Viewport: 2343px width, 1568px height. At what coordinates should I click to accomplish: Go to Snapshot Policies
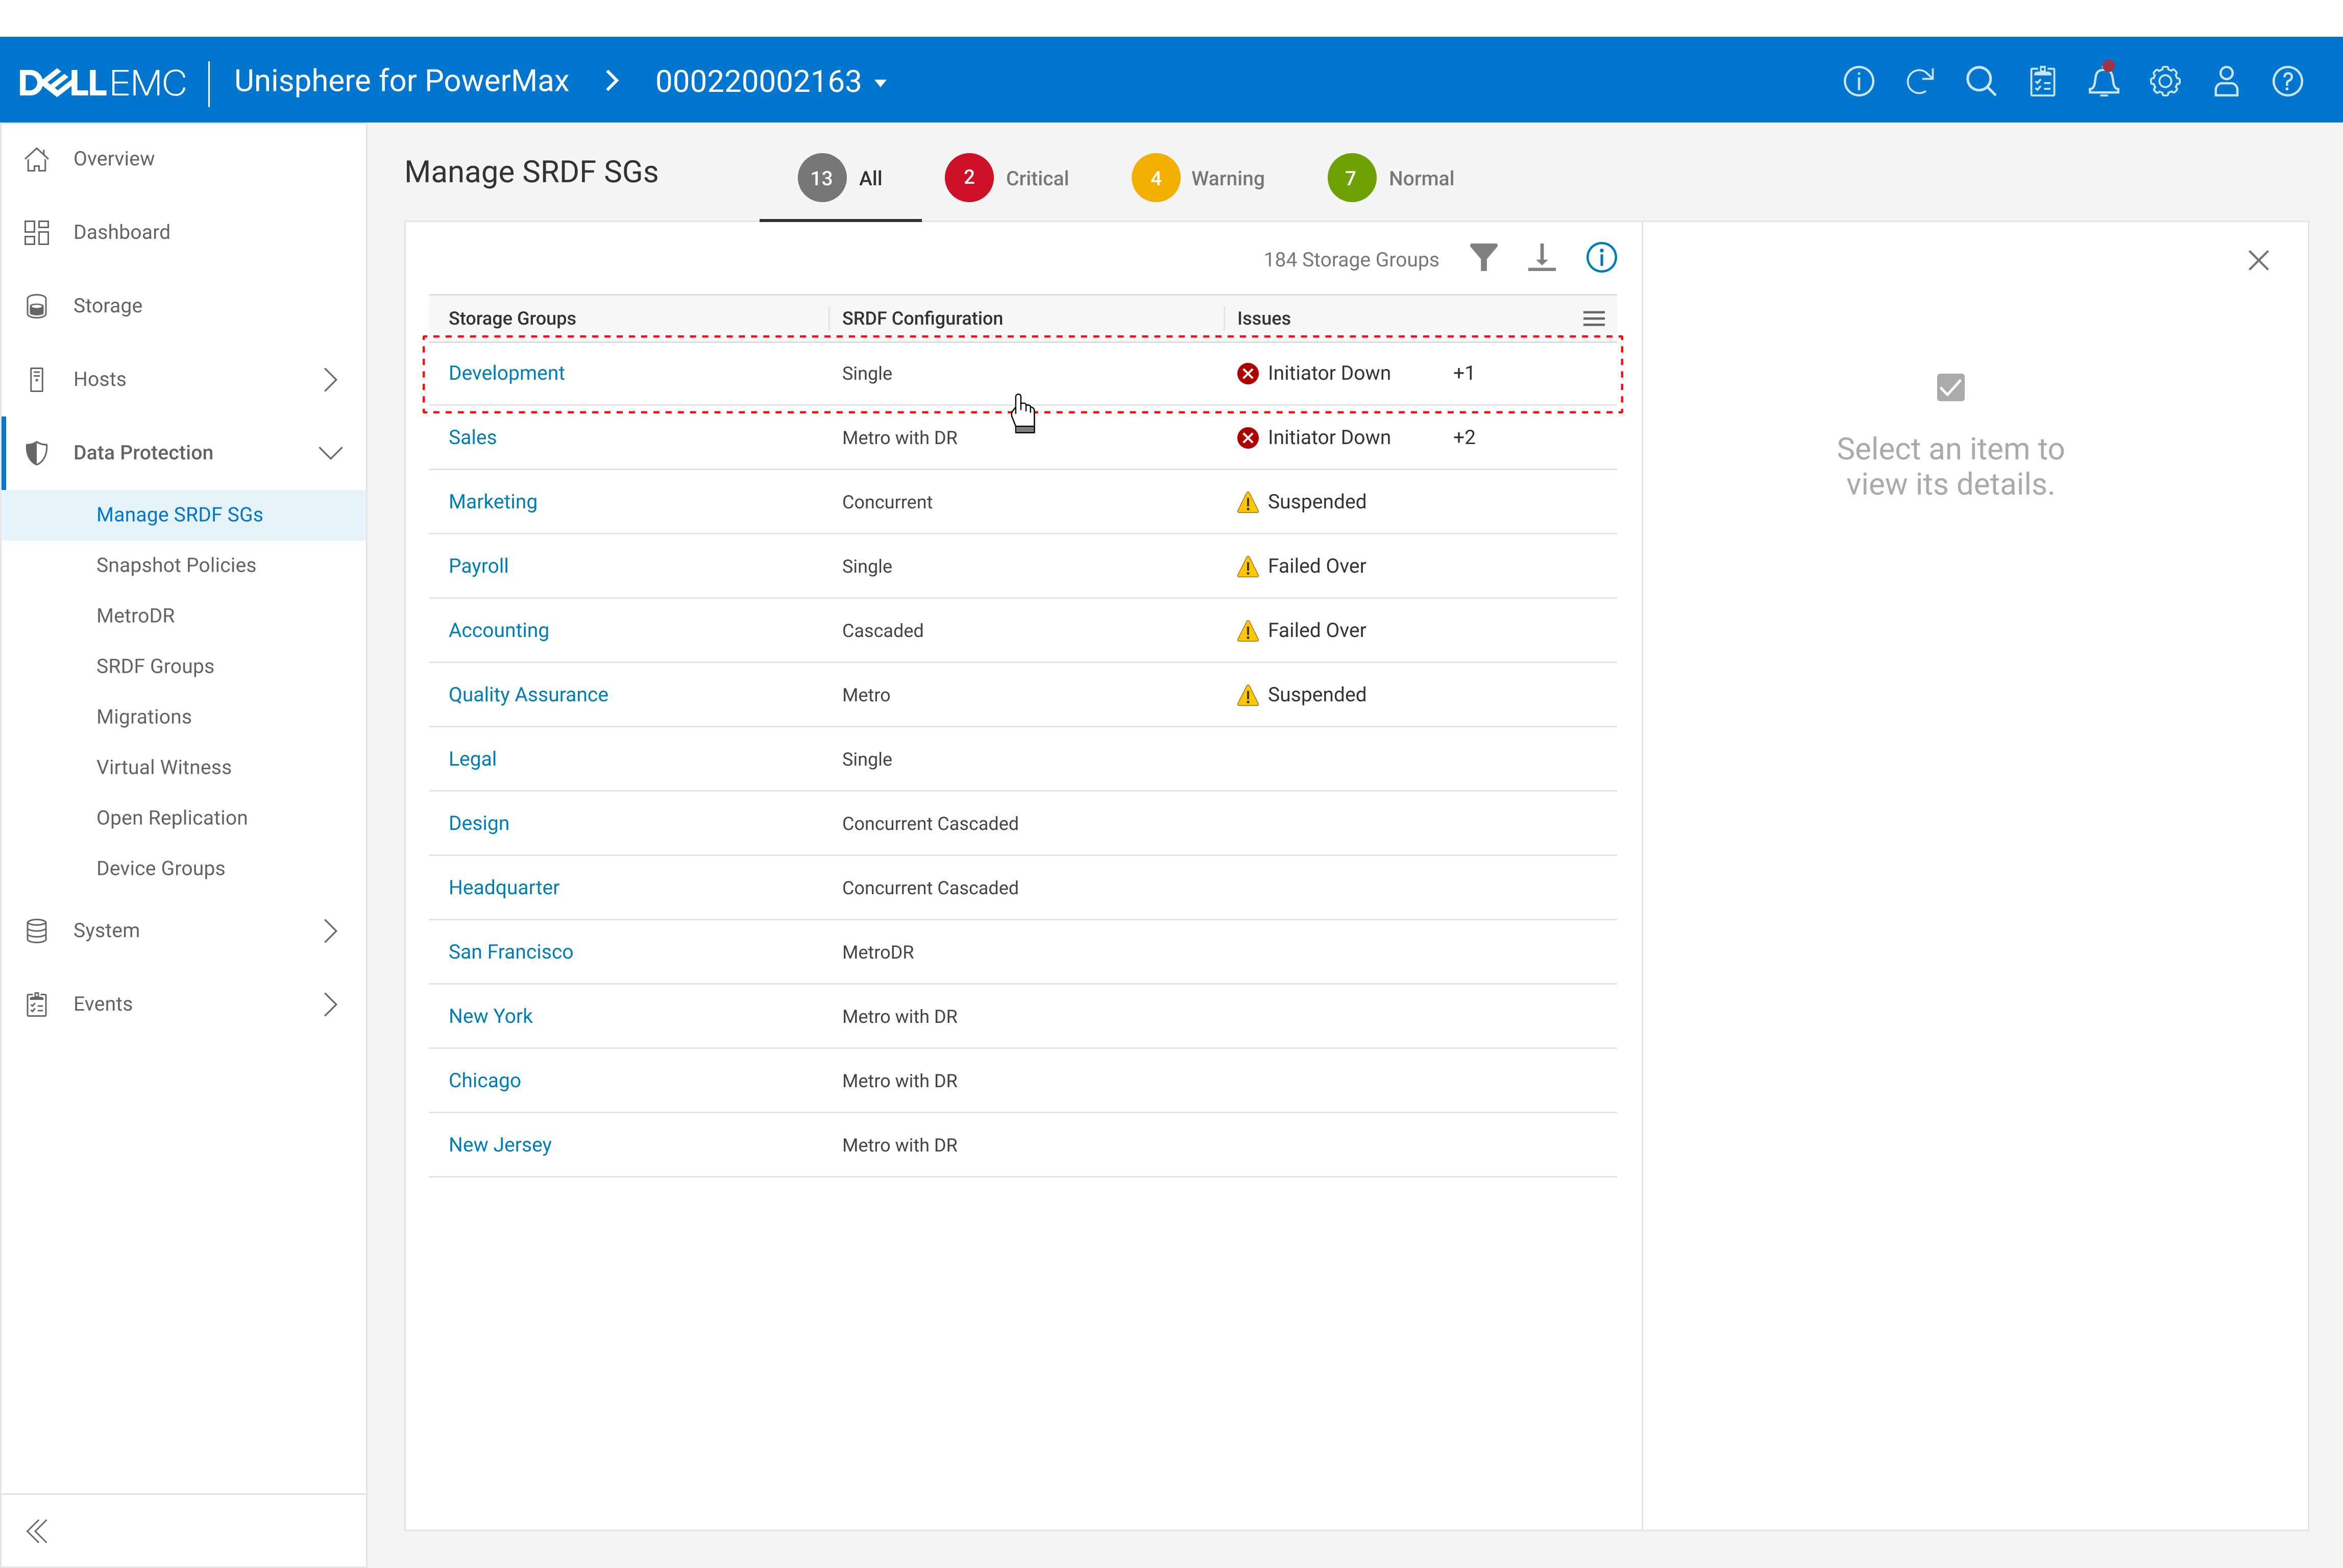176,565
